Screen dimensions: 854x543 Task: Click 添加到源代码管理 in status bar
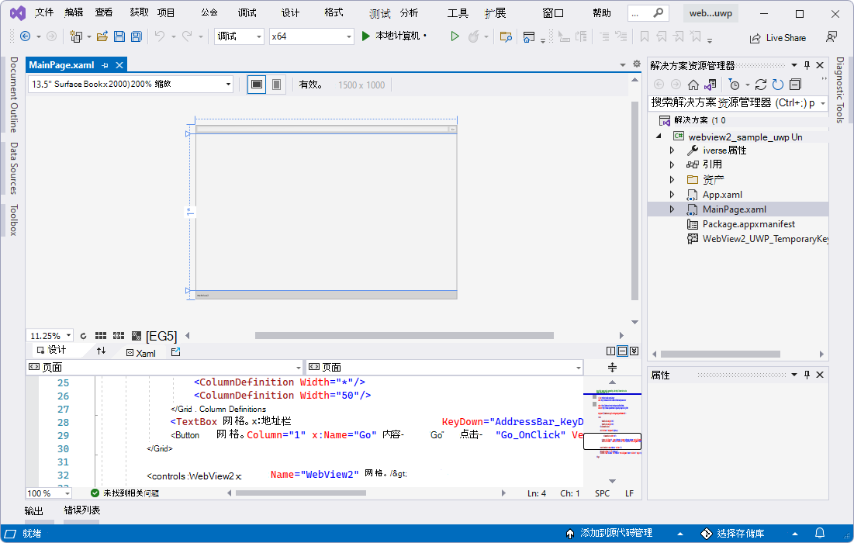[609, 533]
